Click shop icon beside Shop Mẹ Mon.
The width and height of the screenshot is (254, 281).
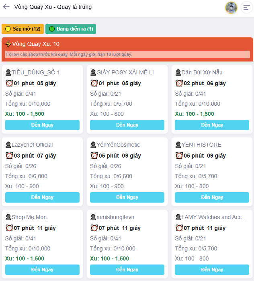8,217
